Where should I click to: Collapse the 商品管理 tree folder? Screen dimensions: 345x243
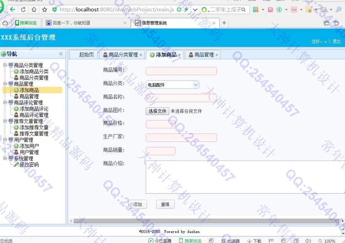pyautogui.click(x=5, y=84)
